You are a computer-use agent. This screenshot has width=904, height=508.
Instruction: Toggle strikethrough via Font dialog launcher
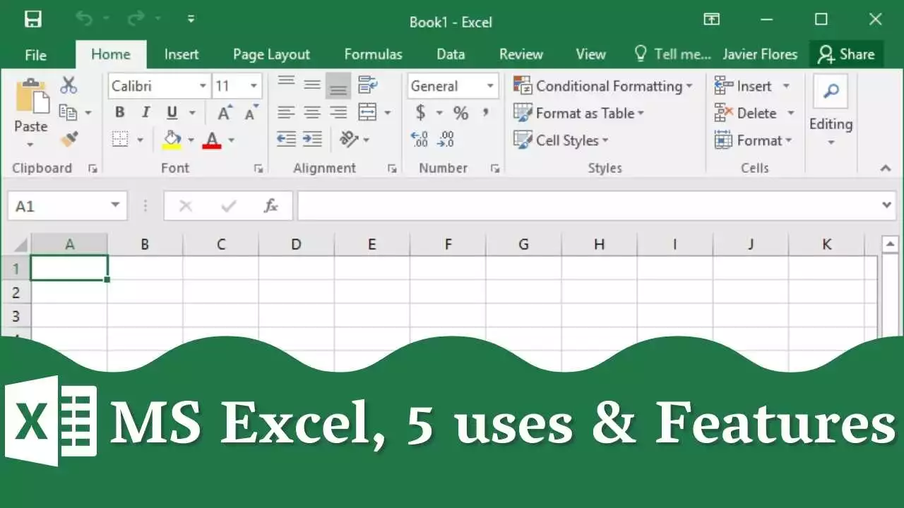[x=258, y=168]
